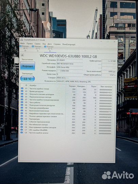Click status icon for attribute 03 spin-up time
The height and width of the screenshot is (184, 138).
coord(22,91)
